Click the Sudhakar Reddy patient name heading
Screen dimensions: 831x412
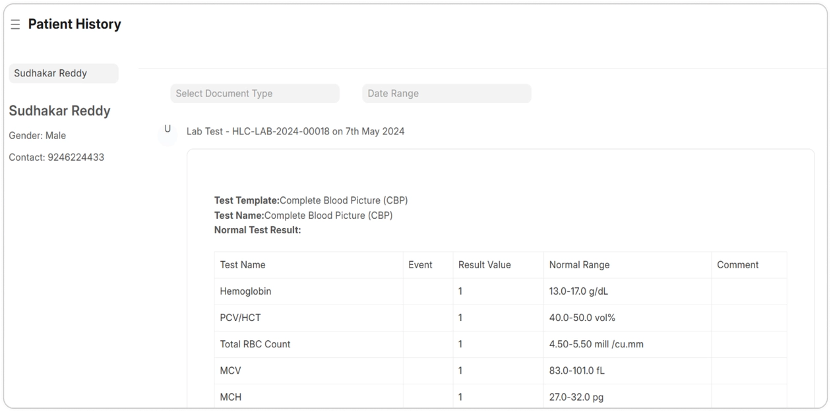(x=59, y=111)
